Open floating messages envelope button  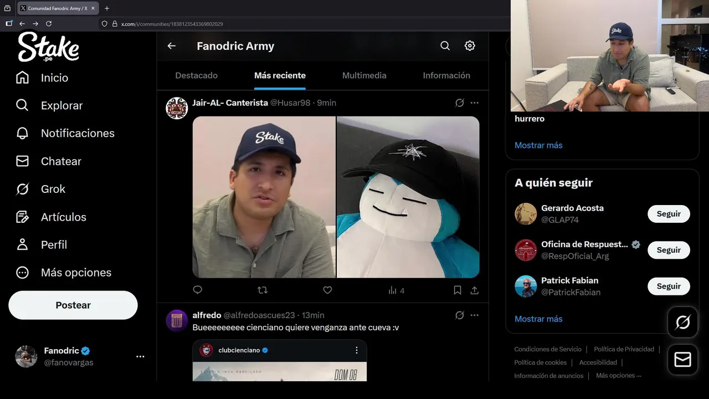pyautogui.click(x=682, y=360)
